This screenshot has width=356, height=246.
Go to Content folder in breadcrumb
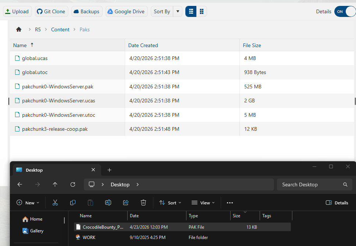pos(60,29)
